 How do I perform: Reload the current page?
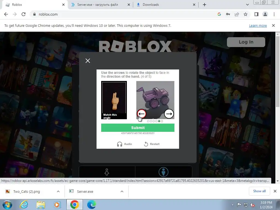pos(24,14)
